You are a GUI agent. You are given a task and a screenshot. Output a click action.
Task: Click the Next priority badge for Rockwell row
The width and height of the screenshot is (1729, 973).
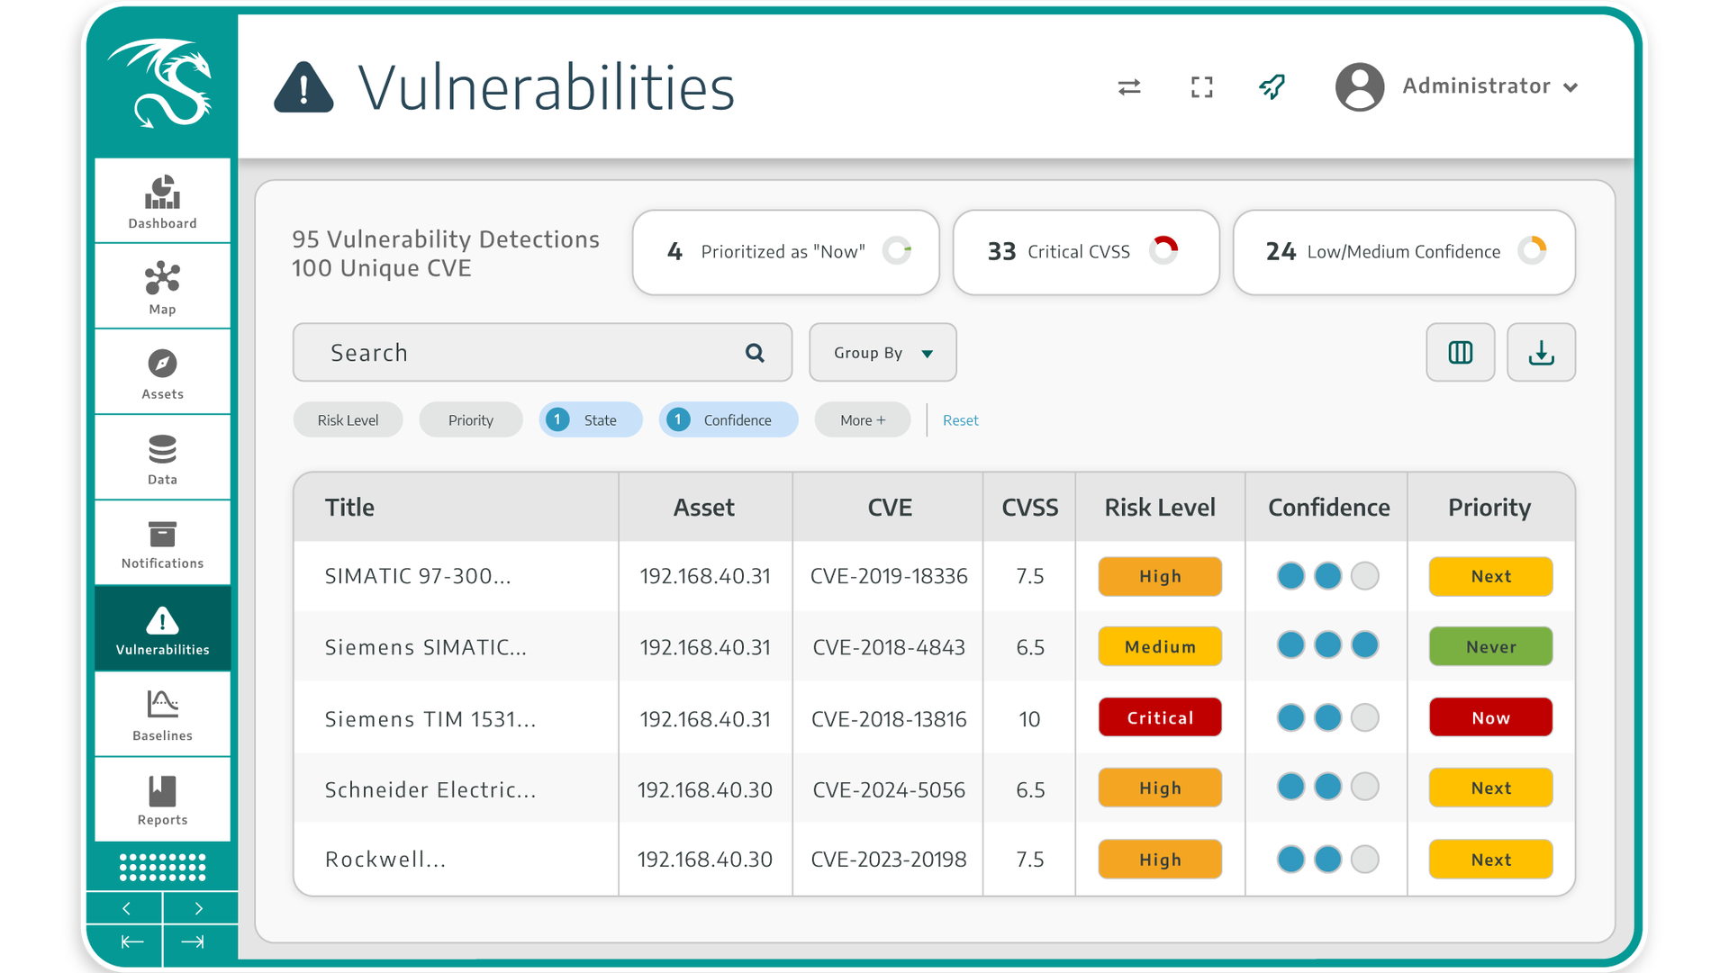1490,860
